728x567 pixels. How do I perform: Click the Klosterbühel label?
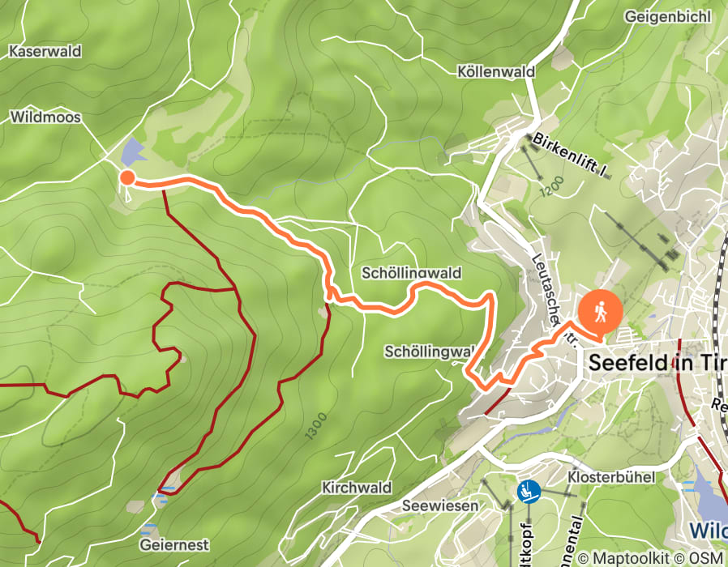click(611, 477)
